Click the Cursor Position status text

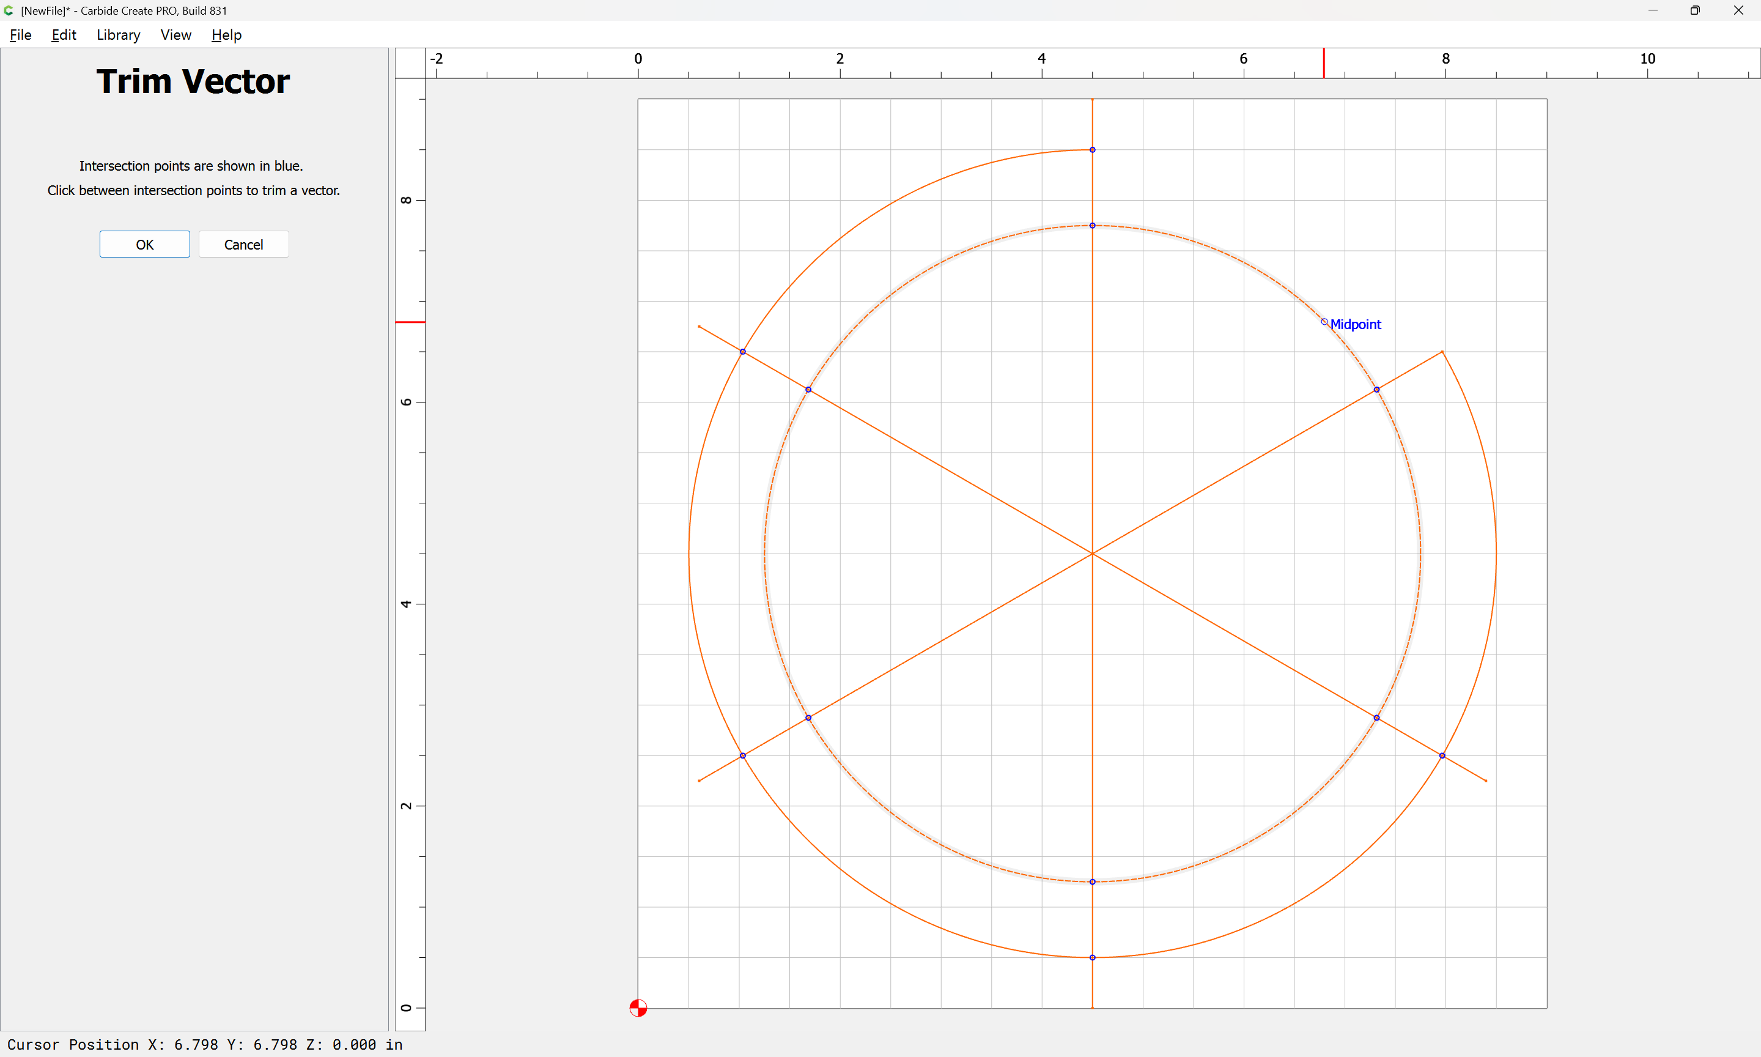pyautogui.click(x=205, y=1044)
